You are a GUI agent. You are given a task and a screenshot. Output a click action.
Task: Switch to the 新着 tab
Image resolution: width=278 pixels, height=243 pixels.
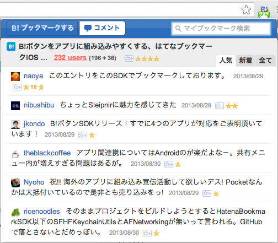point(245,61)
